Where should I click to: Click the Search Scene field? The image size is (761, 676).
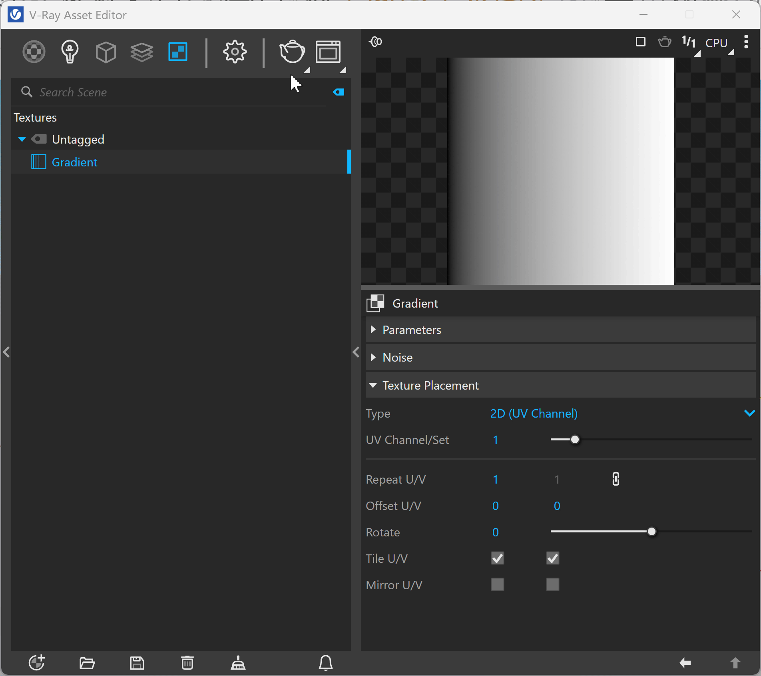176,92
